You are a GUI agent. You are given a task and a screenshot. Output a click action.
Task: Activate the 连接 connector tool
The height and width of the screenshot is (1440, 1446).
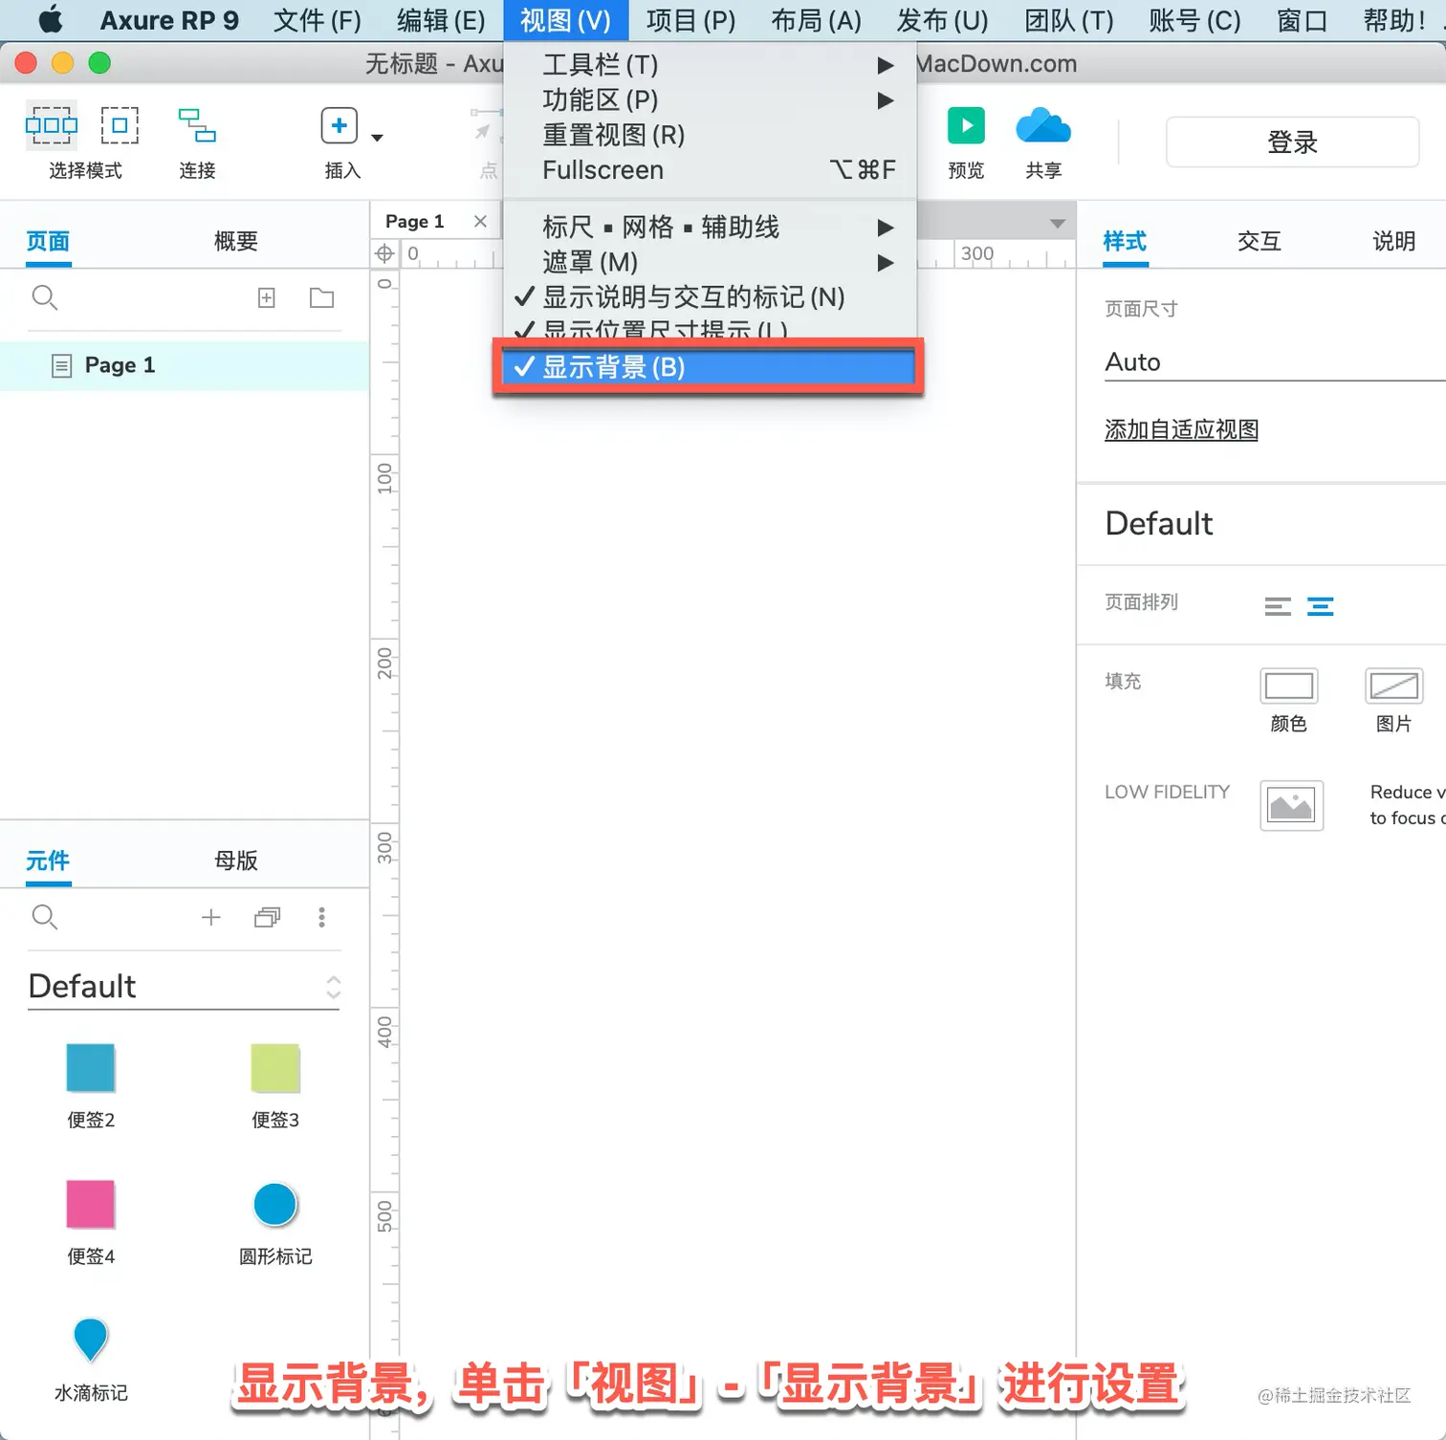(197, 125)
